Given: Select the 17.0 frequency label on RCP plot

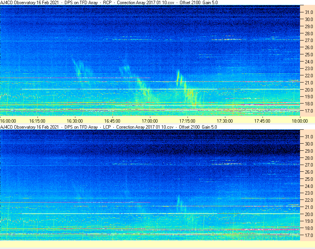Looking at the screenshot, I should tap(309, 111).
